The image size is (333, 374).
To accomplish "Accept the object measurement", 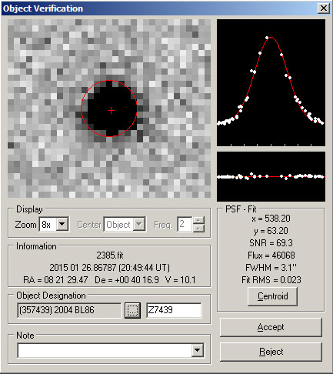I will click(271, 327).
